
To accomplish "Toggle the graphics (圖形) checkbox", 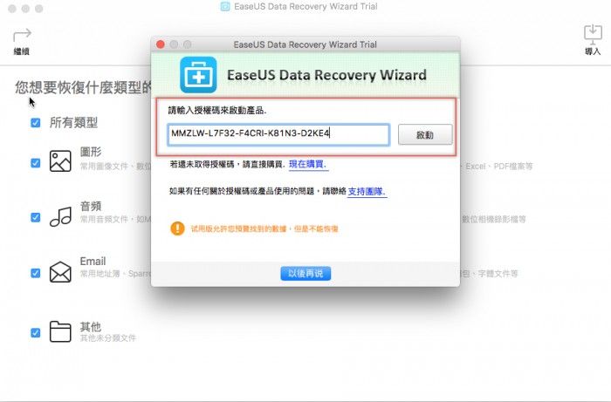I will click(36, 163).
